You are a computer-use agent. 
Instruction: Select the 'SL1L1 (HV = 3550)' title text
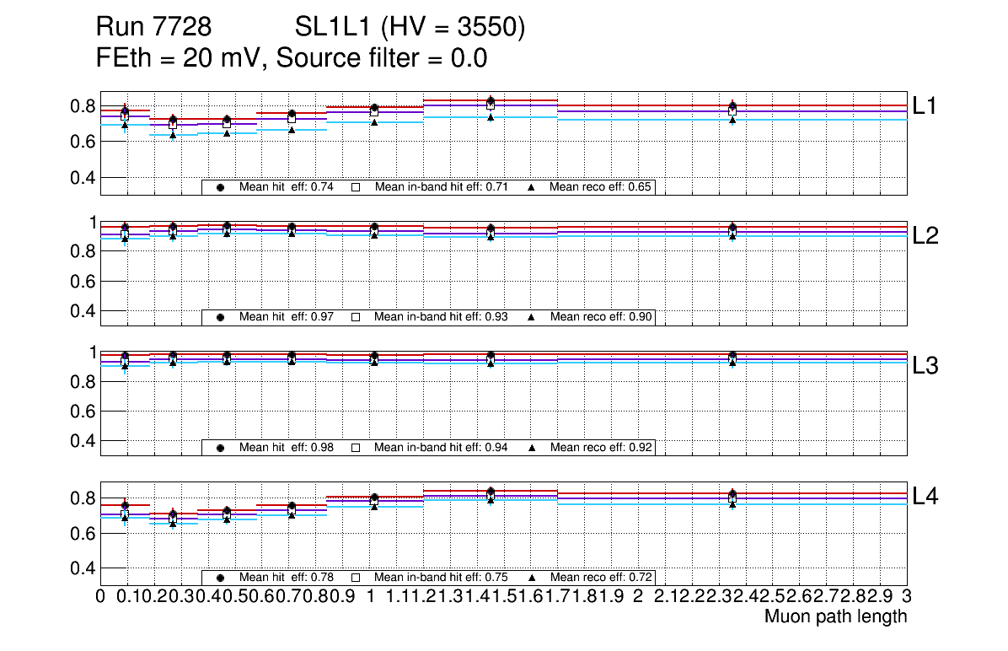pos(410,29)
